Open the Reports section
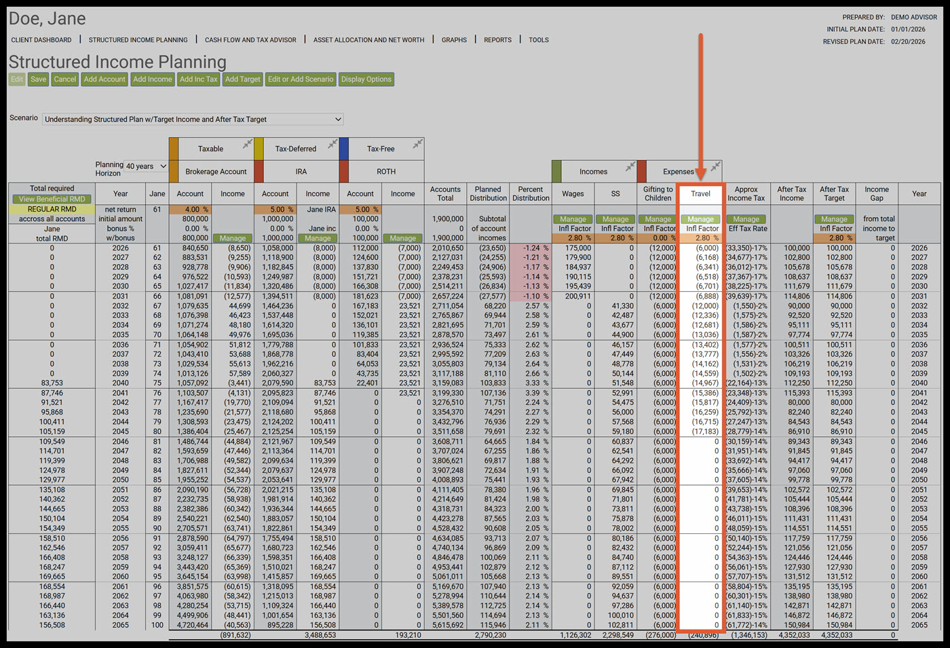Viewport: 950px width, 648px height. point(497,40)
